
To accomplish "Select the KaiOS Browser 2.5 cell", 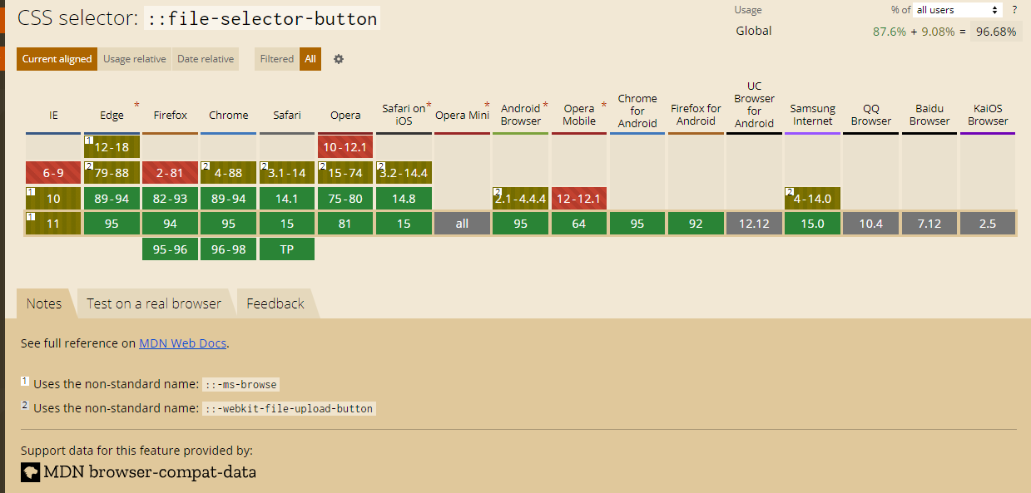I will click(988, 224).
